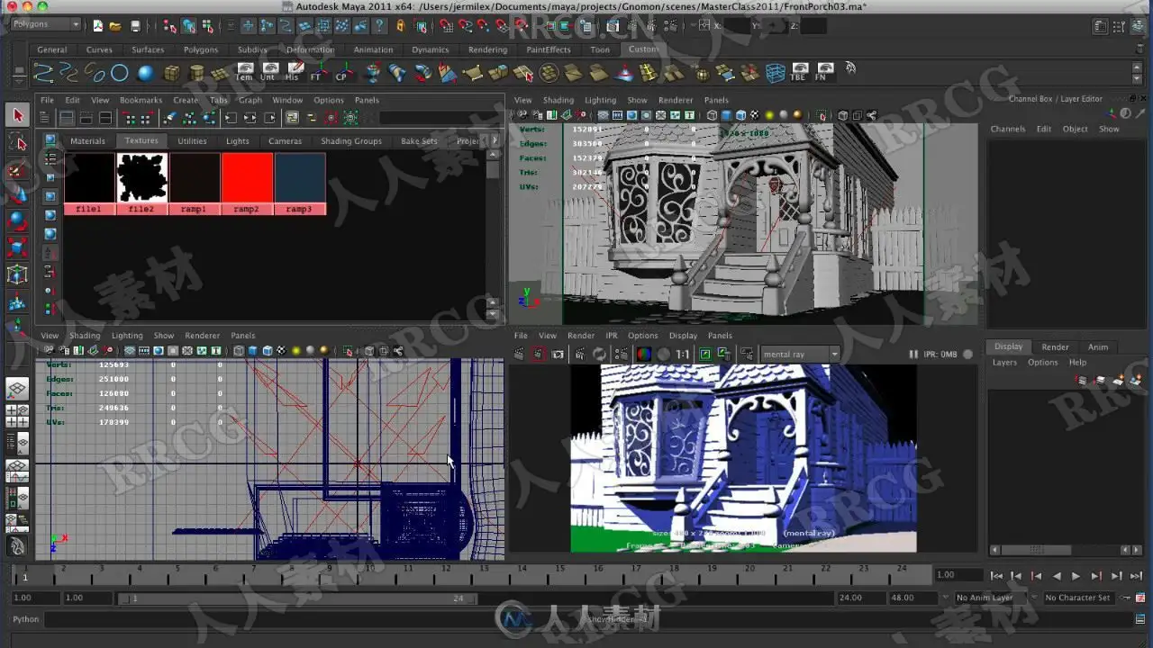Open Hypershade Bookmarks menu
The height and width of the screenshot is (648, 1153).
(x=141, y=100)
